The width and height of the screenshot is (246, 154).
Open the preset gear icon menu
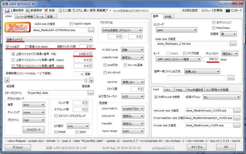pyautogui.click(x=60, y=10)
